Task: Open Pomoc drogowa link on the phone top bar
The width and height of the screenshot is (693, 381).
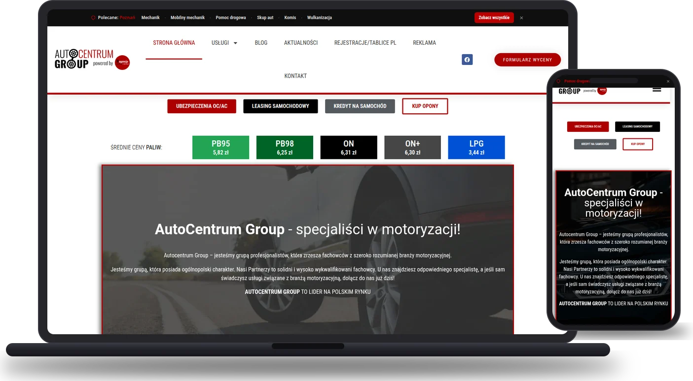Action: tap(577, 81)
